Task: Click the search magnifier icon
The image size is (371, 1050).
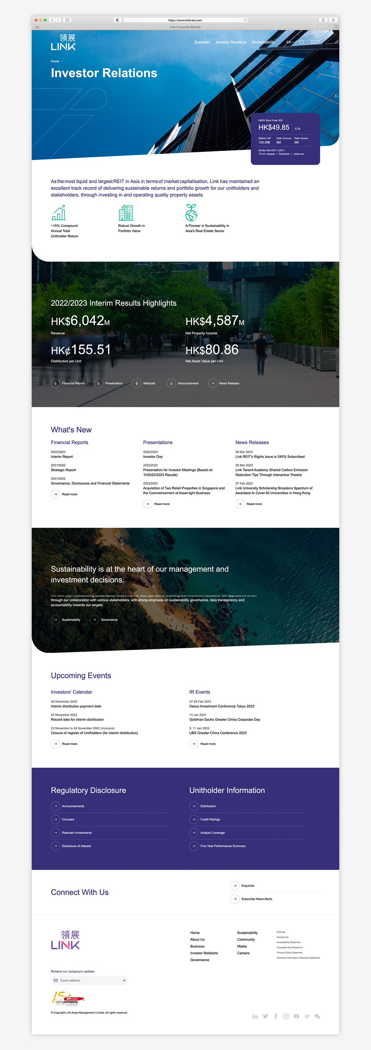Action: coord(302,42)
